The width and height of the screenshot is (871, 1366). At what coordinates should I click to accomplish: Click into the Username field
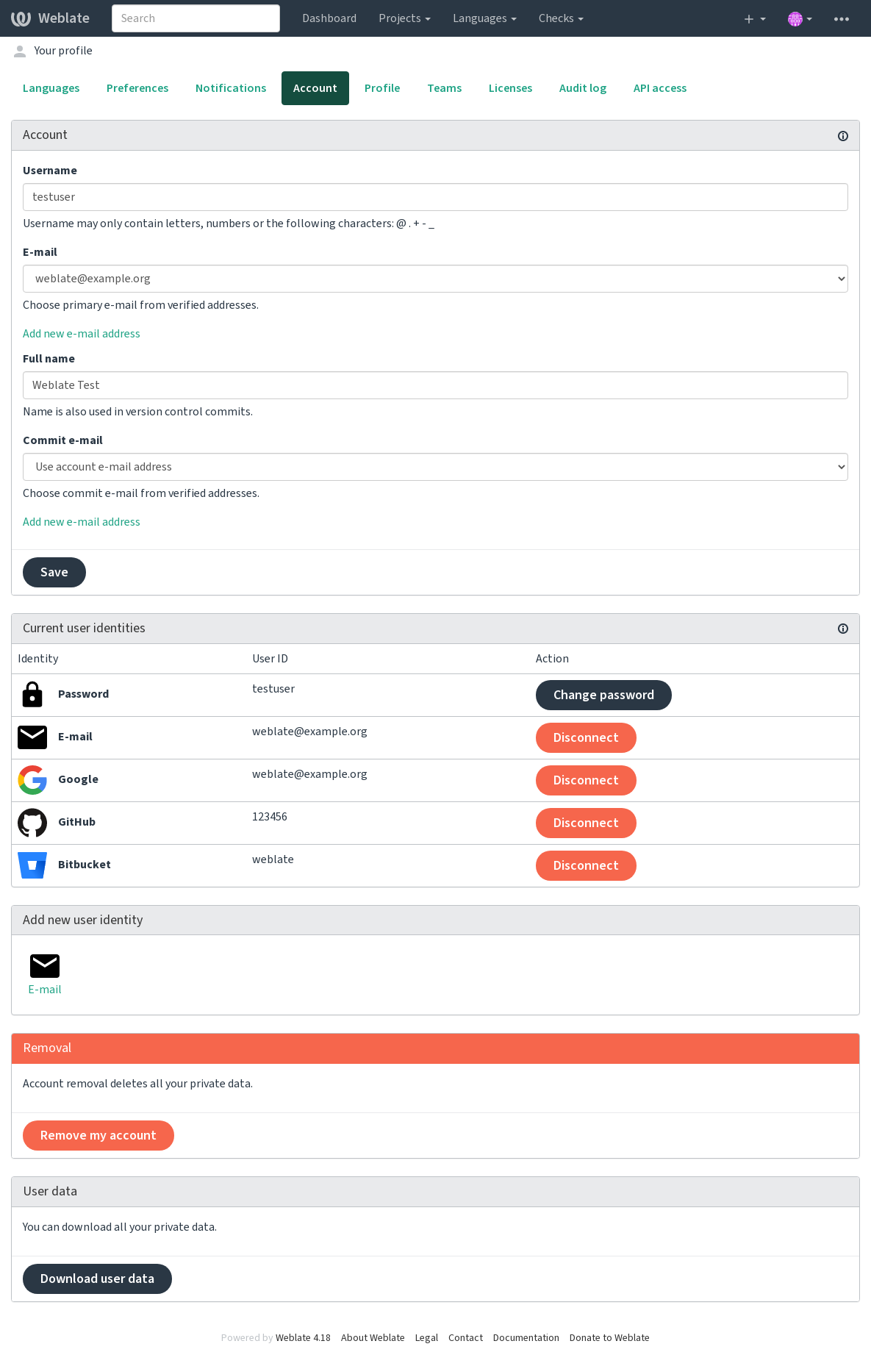click(435, 197)
